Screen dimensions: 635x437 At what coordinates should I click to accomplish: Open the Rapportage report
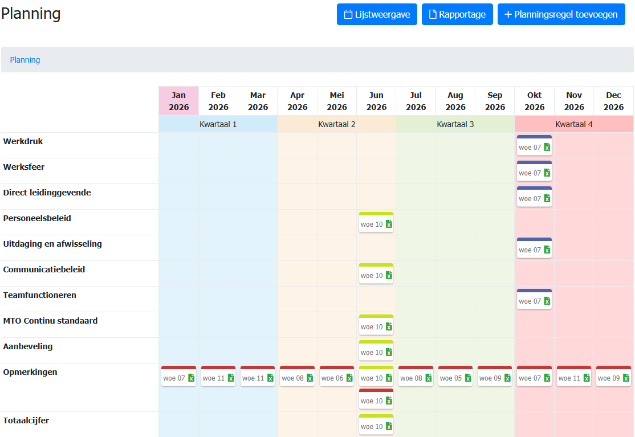click(457, 14)
